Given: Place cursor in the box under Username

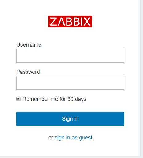Looking at the screenshot, I should (x=70, y=56).
